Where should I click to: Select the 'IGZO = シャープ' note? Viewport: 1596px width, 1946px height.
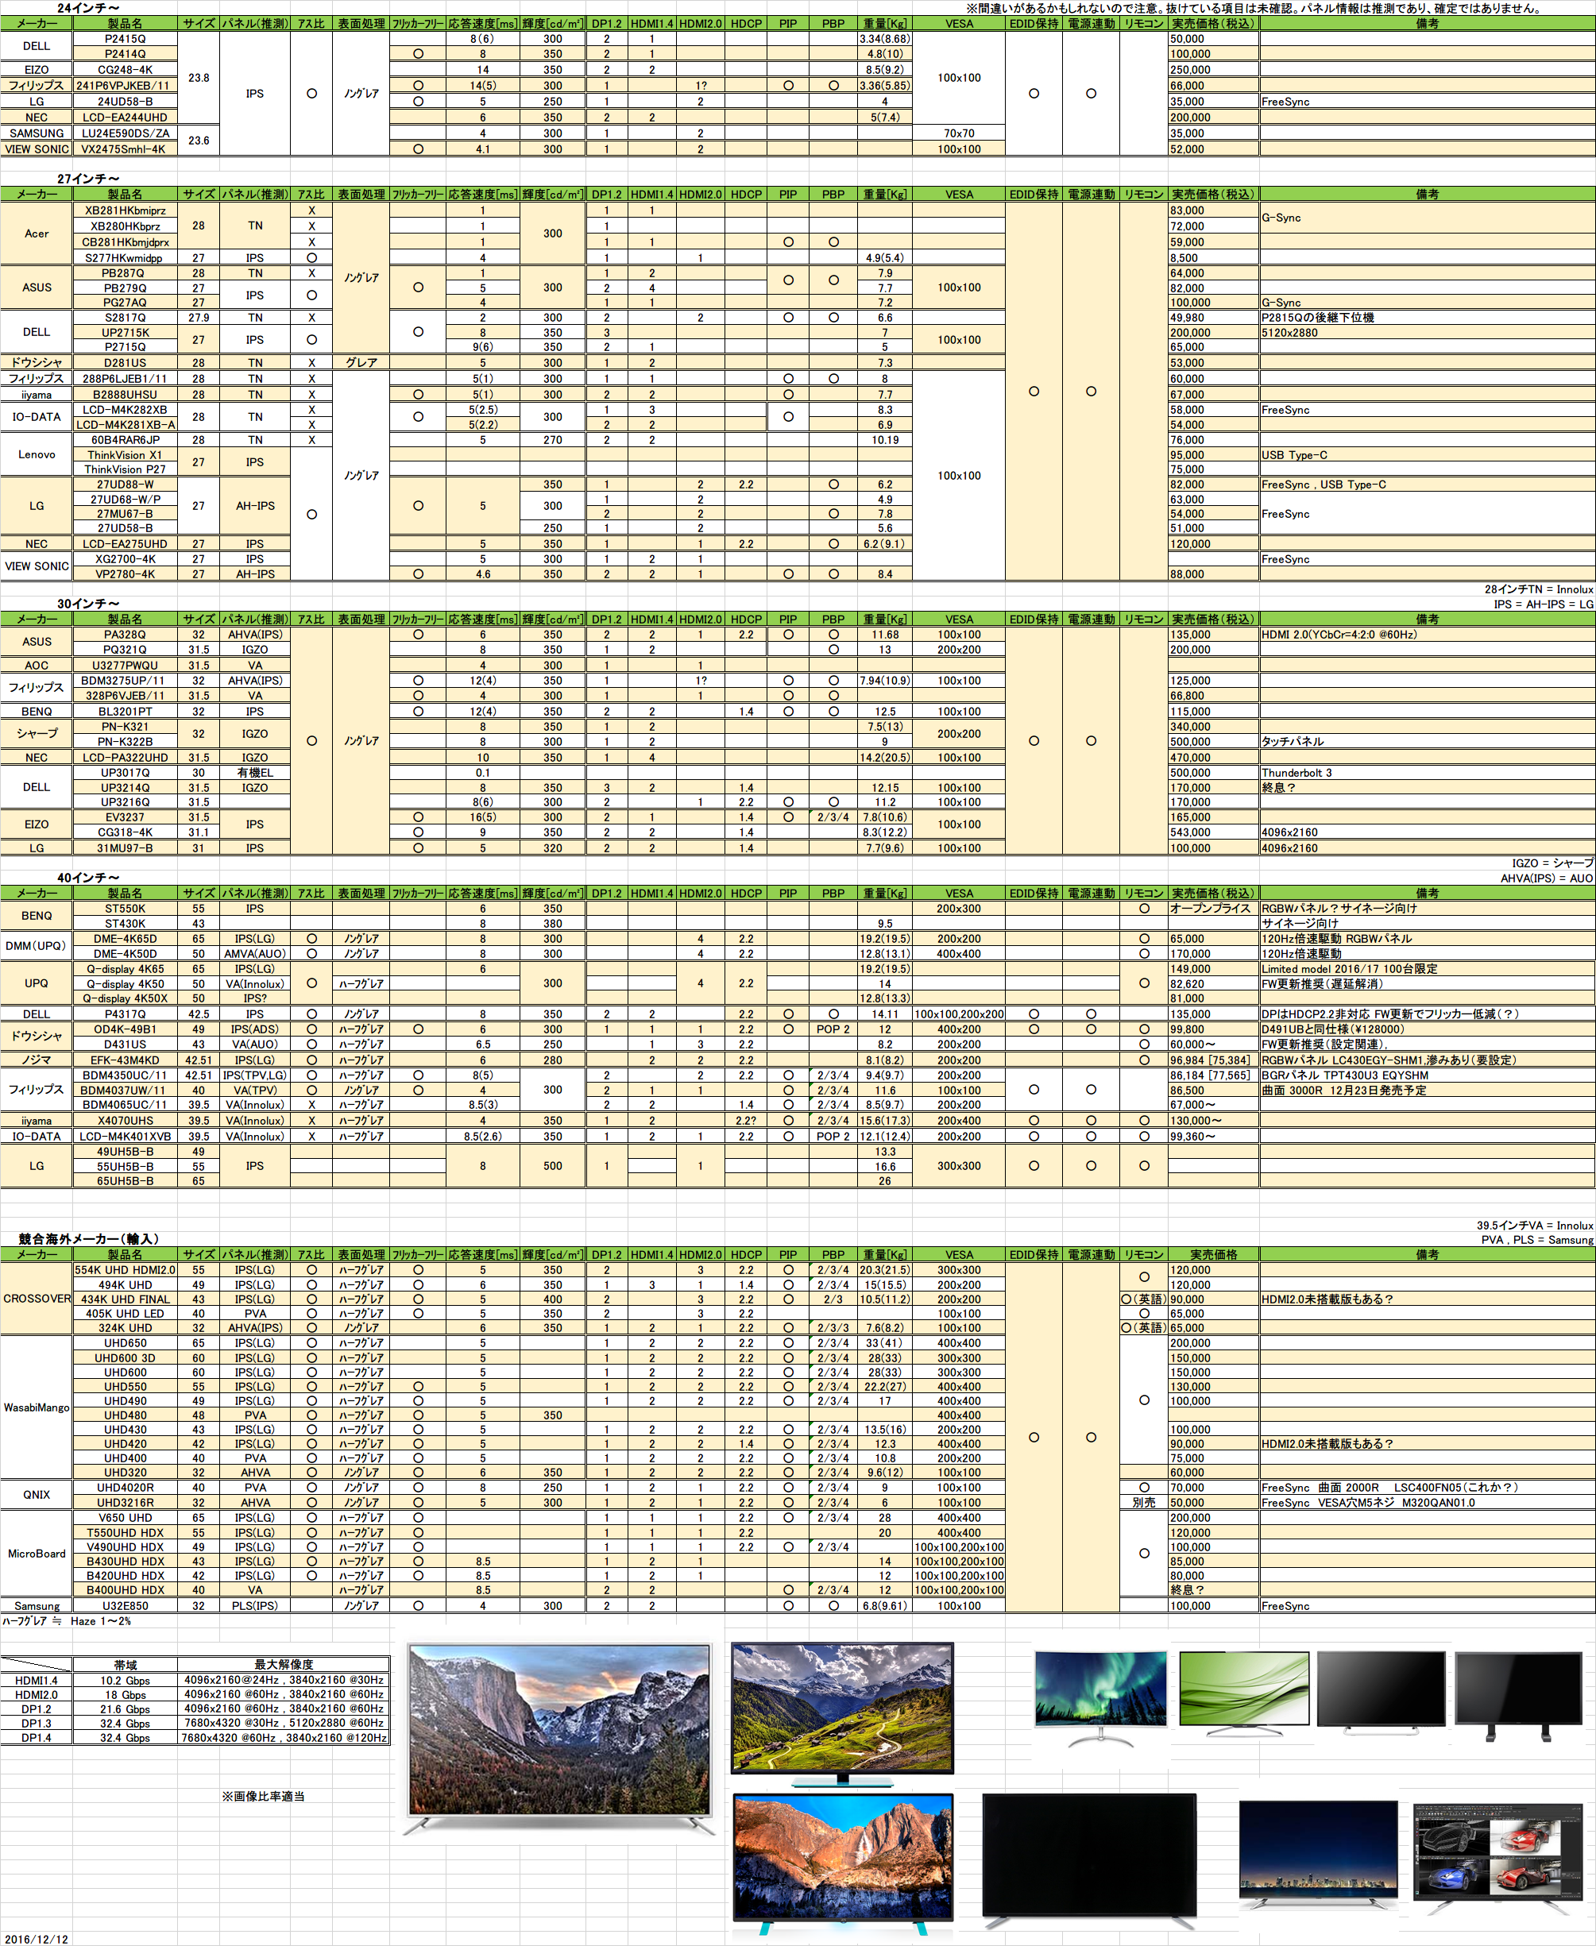(1553, 863)
